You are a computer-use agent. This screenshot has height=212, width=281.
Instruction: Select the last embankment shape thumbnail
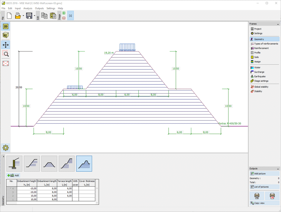click(x=84, y=164)
